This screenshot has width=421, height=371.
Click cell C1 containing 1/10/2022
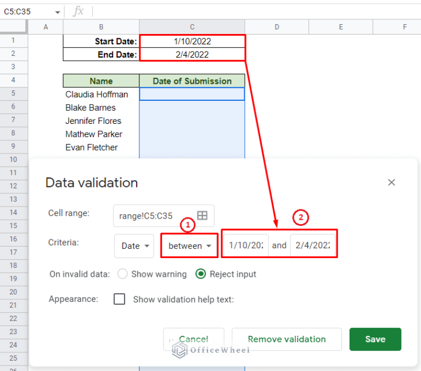pyautogui.click(x=192, y=41)
